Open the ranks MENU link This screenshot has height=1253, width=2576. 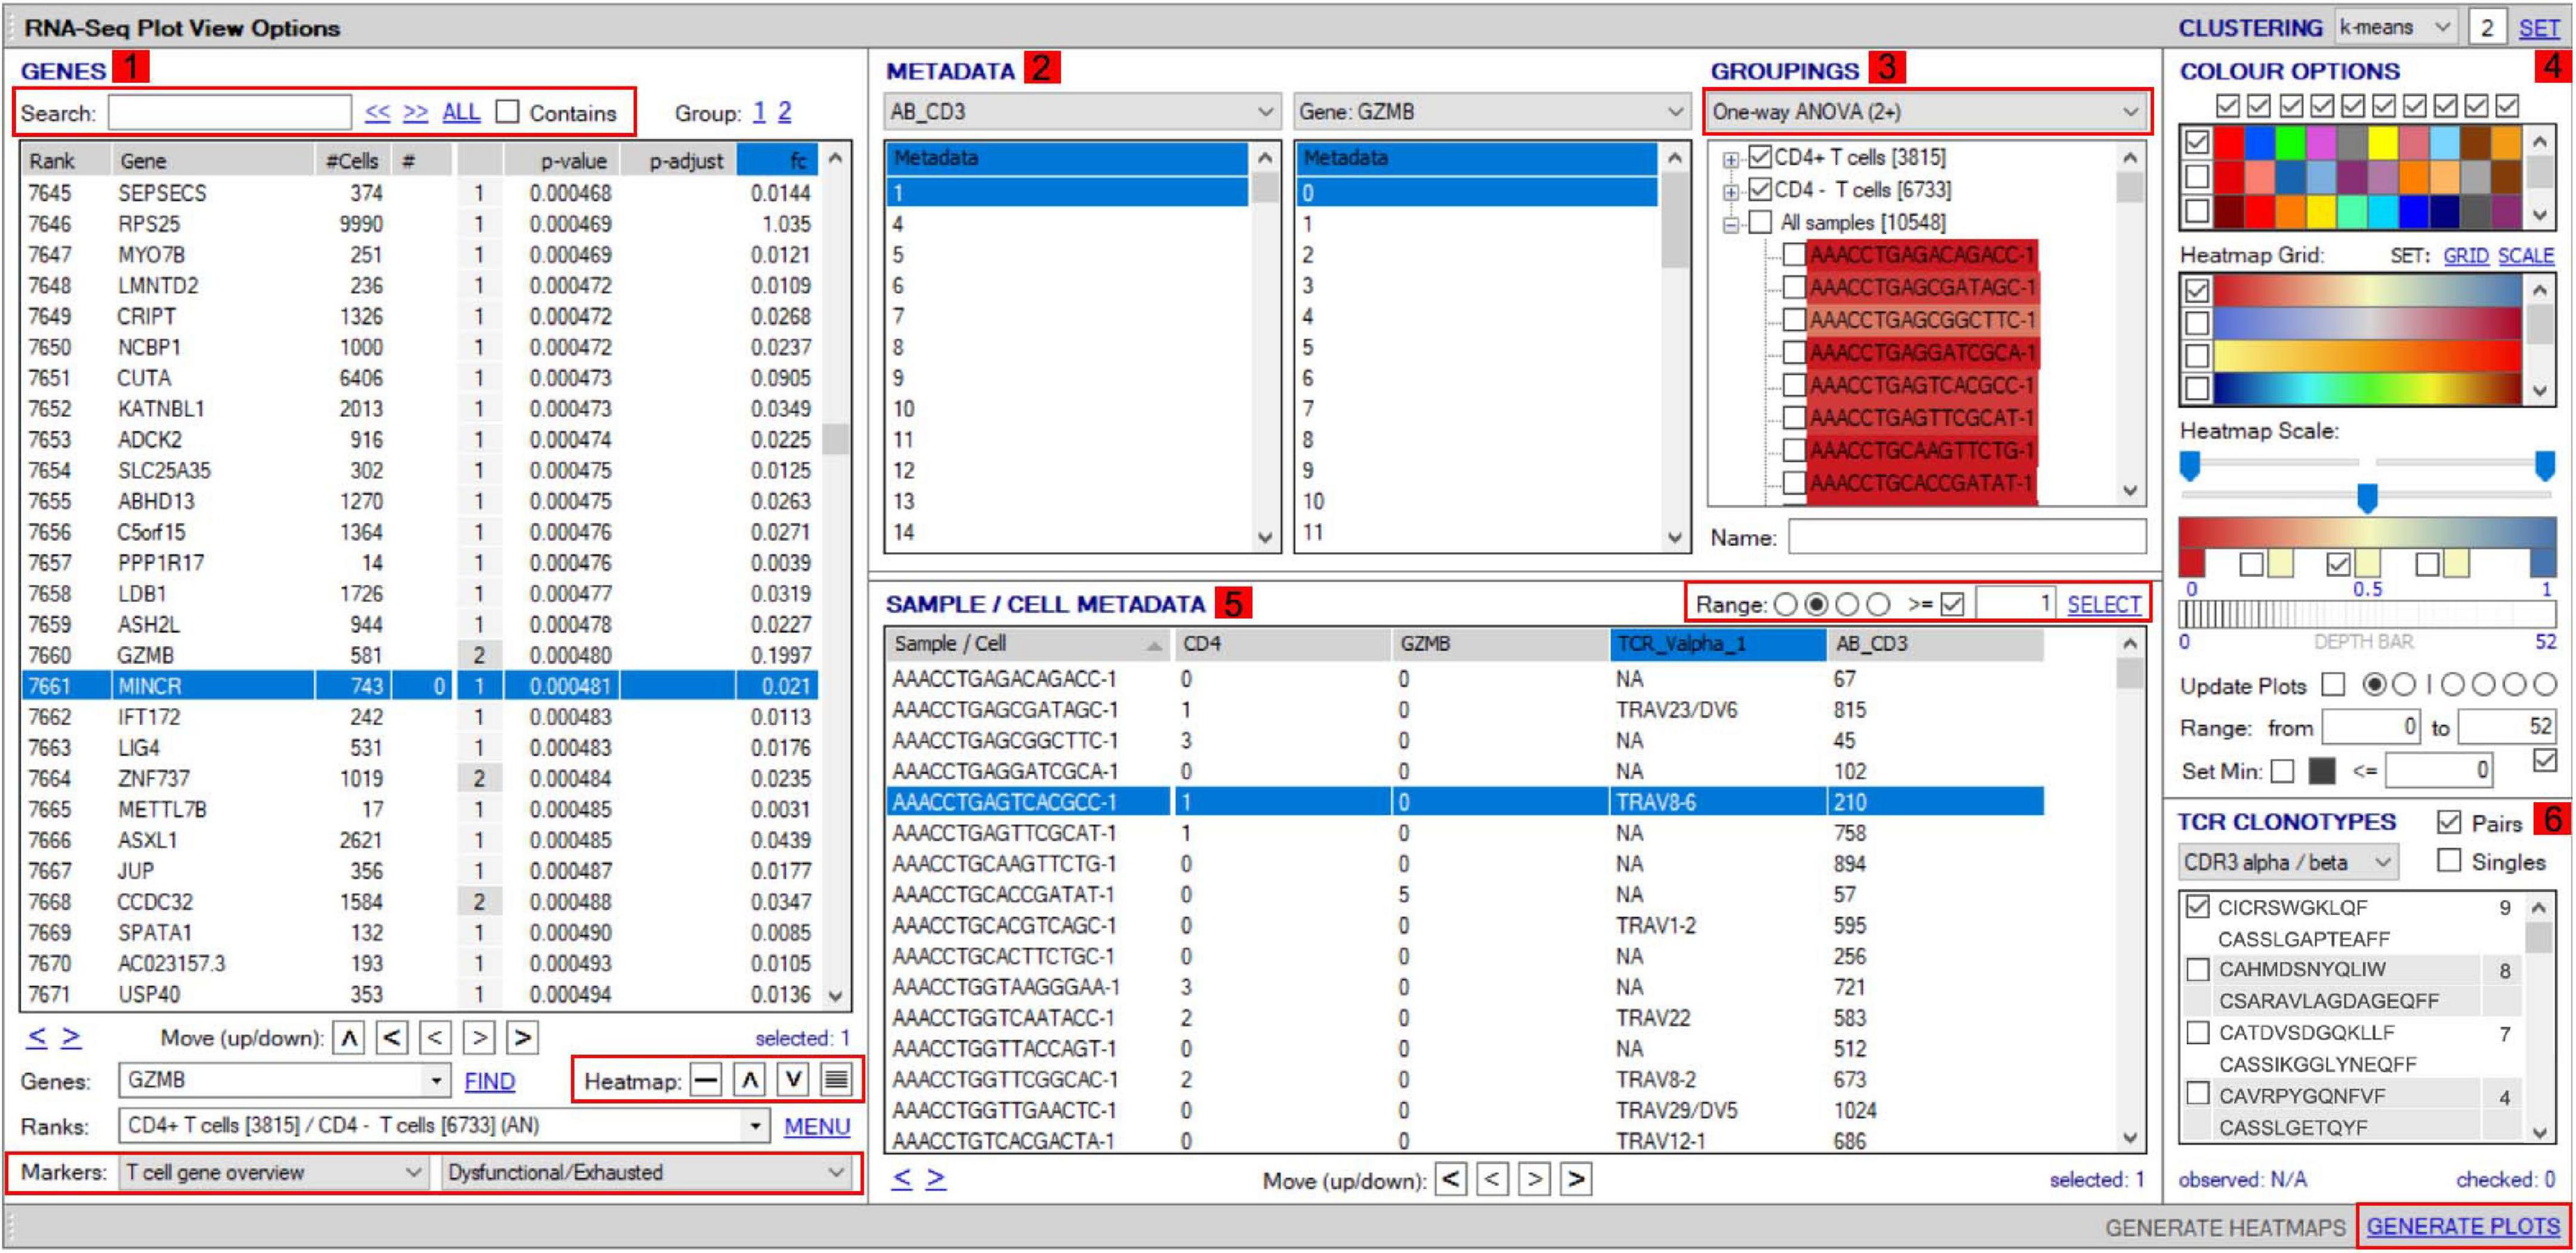pos(817,1126)
